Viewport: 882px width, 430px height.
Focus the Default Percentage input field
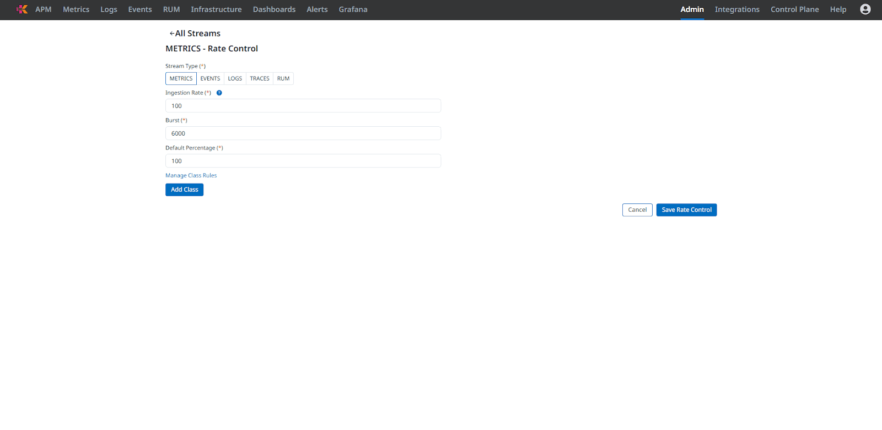(303, 161)
